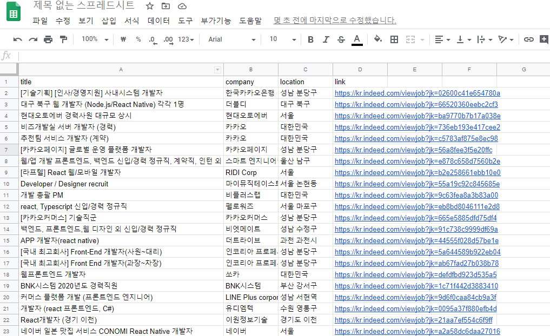Open the 도구 menu
Image resolution: width=550 pixels, height=336 pixels.
tap(185, 21)
